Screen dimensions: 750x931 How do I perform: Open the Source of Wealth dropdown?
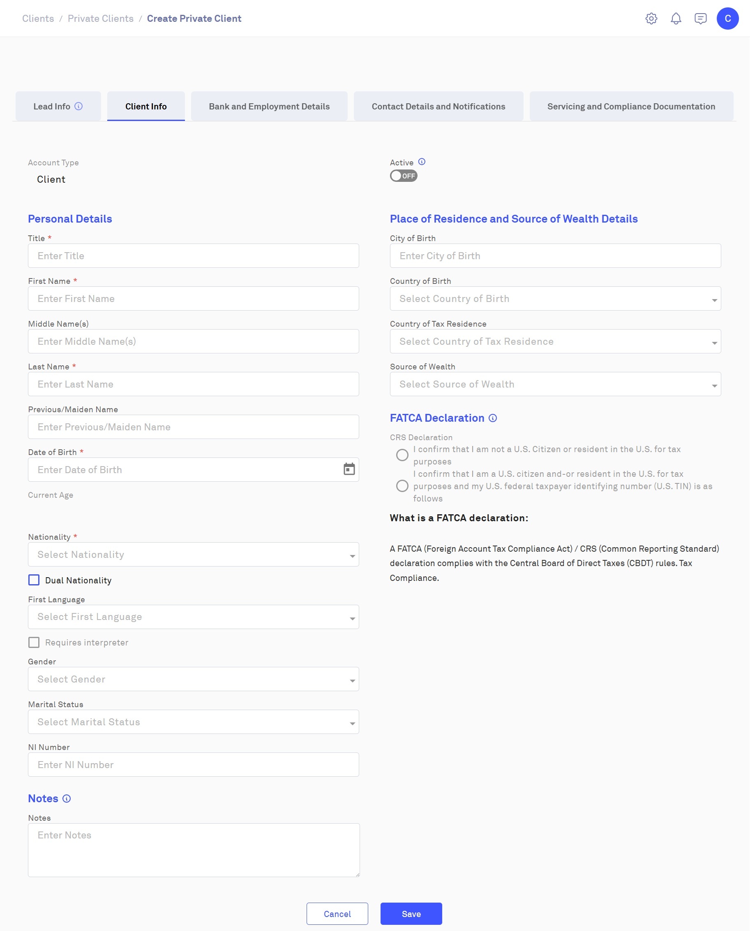click(555, 384)
